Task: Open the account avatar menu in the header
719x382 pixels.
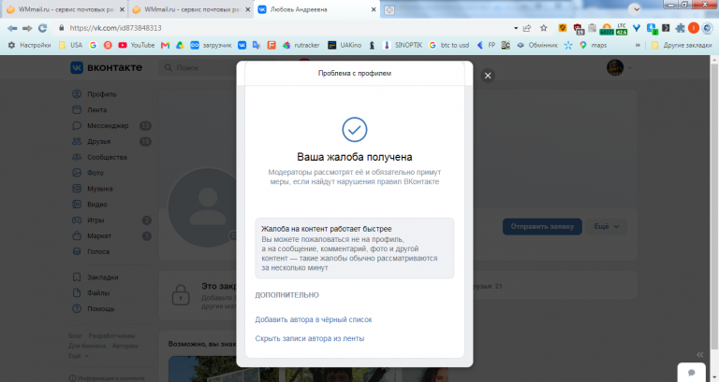Action: (x=619, y=67)
